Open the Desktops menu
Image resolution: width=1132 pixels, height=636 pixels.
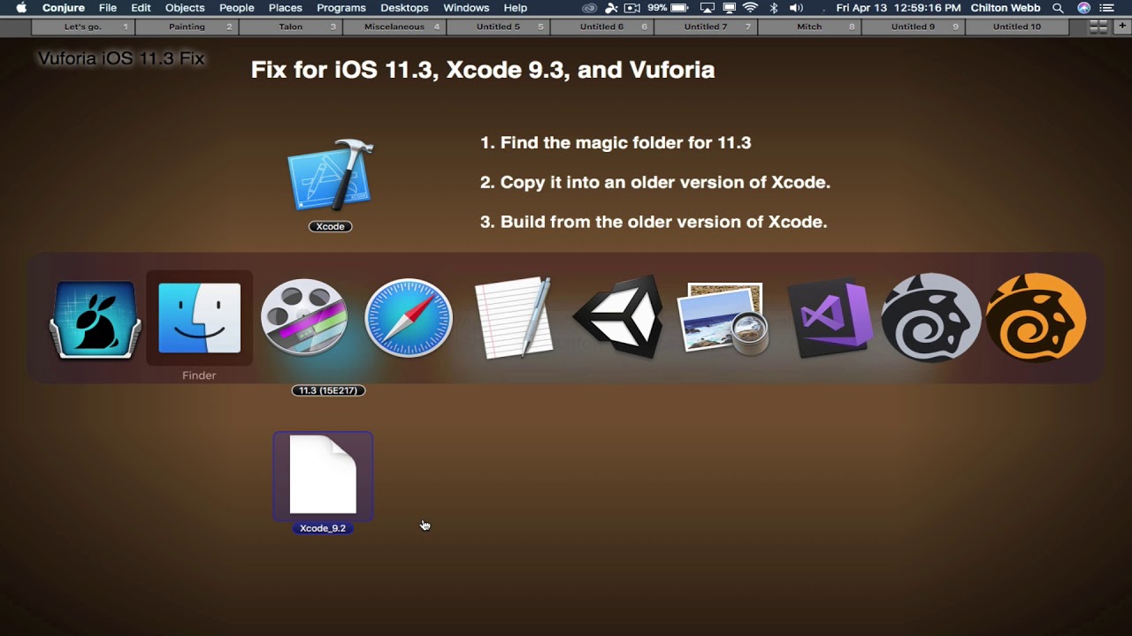[404, 8]
